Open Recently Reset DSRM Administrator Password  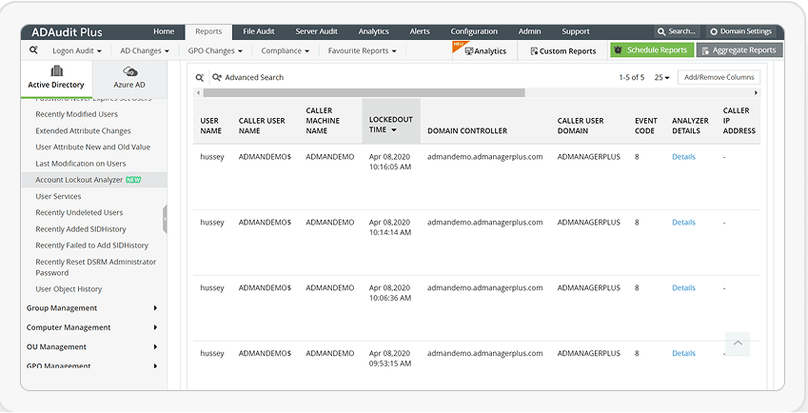(95, 267)
